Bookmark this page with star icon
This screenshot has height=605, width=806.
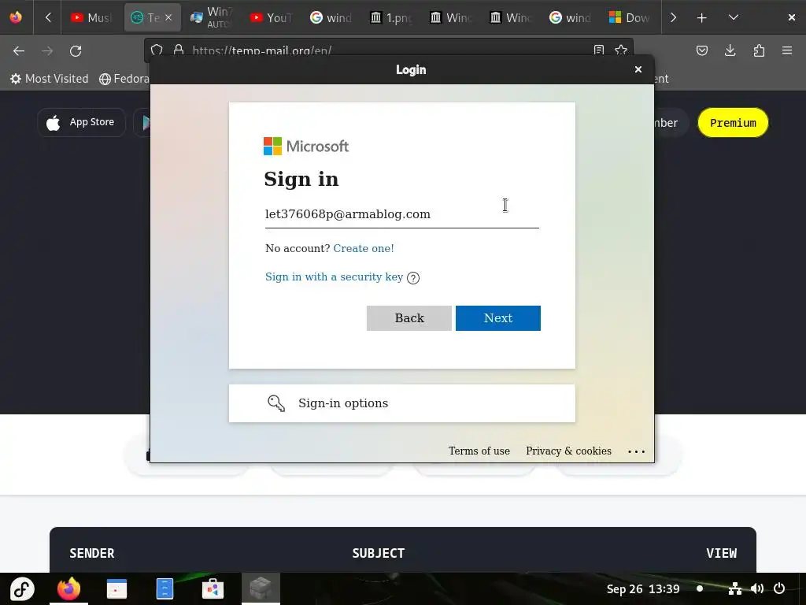621,50
